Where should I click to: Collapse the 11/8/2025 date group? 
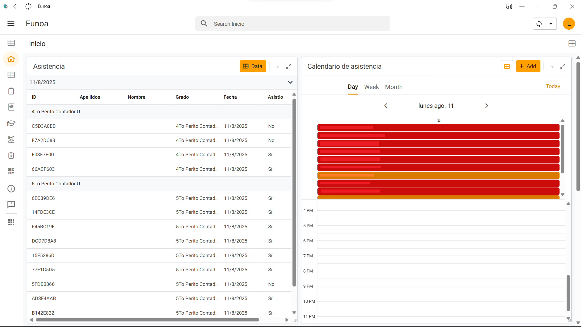click(x=290, y=82)
